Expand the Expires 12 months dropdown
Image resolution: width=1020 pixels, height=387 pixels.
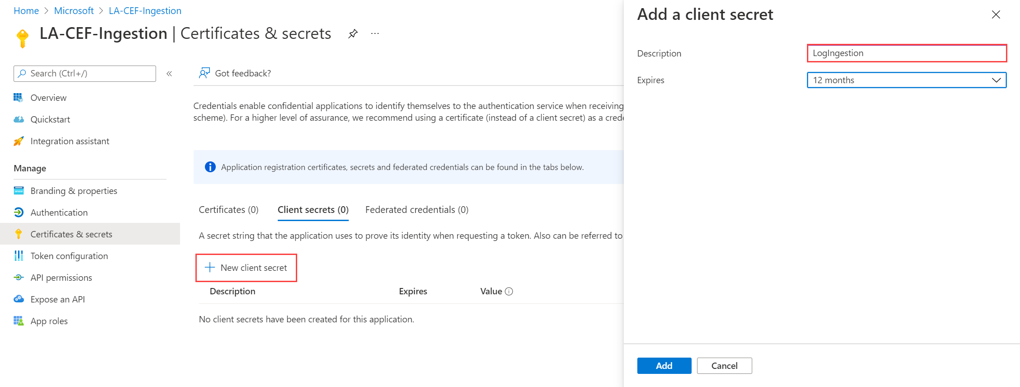tap(906, 80)
